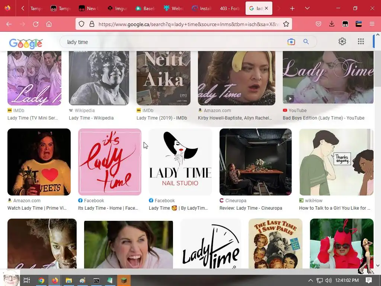Follow Lady Time - Wikipedia link

[x=91, y=118]
